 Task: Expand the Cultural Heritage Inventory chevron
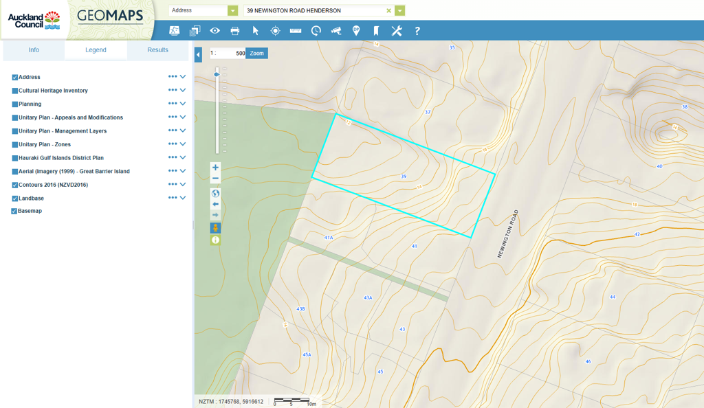[183, 91]
